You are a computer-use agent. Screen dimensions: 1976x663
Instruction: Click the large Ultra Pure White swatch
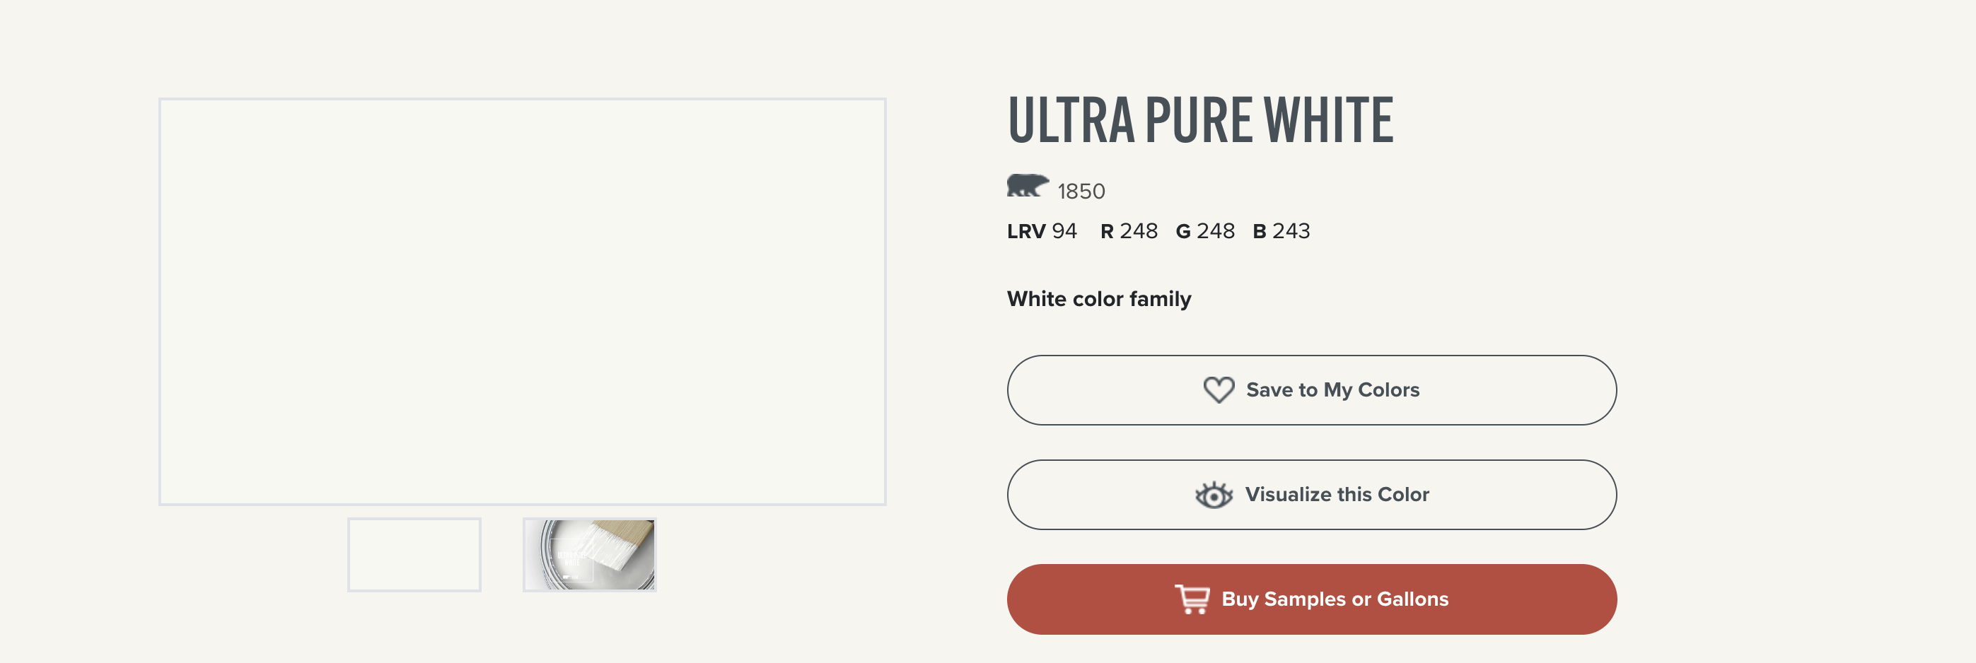[523, 301]
